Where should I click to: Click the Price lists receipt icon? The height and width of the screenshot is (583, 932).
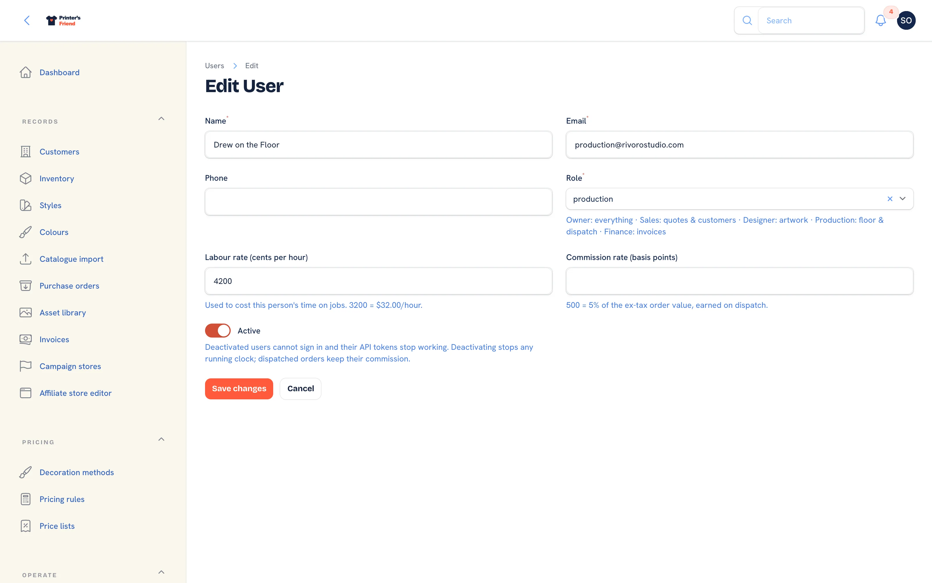pyautogui.click(x=25, y=526)
